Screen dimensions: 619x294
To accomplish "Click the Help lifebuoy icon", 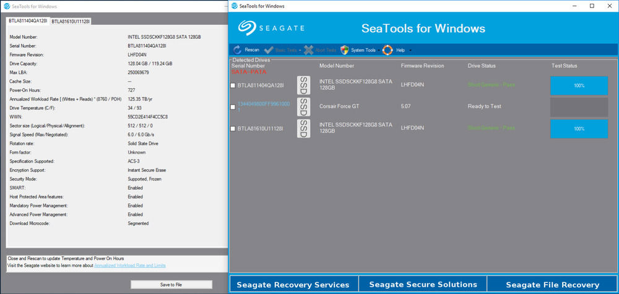I will (x=387, y=50).
